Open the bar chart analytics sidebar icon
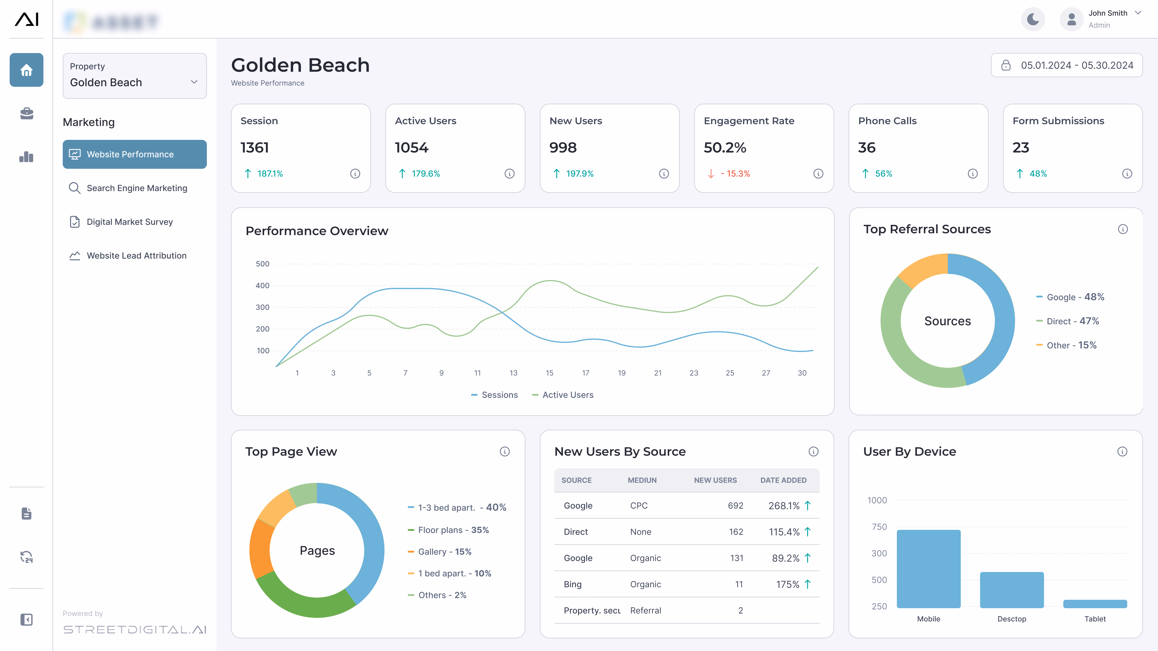The height and width of the screenshot is (651, 1158). pyautogui.click(x=27, y=157)
